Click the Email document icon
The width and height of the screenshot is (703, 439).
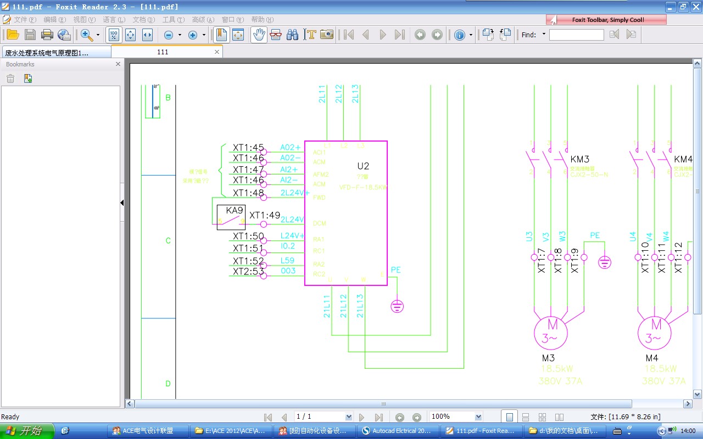(64, 35)
